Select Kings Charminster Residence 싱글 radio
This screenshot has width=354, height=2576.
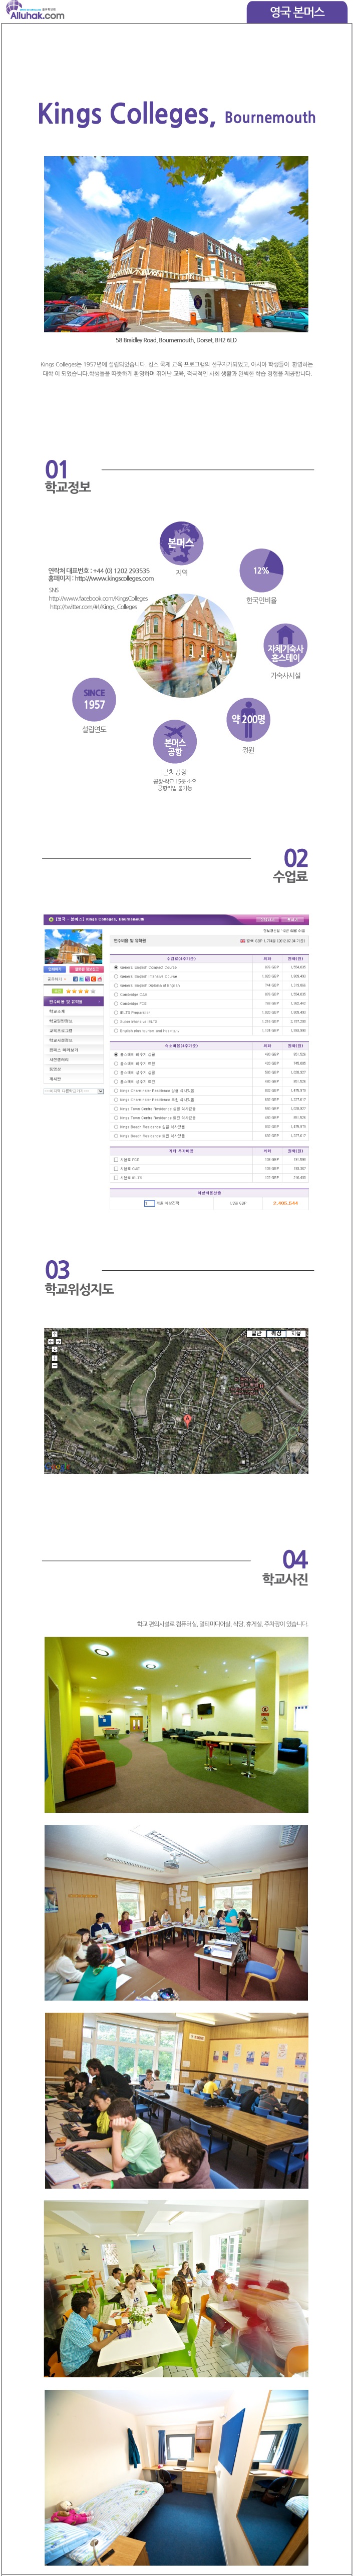[x=116, y=1091]
